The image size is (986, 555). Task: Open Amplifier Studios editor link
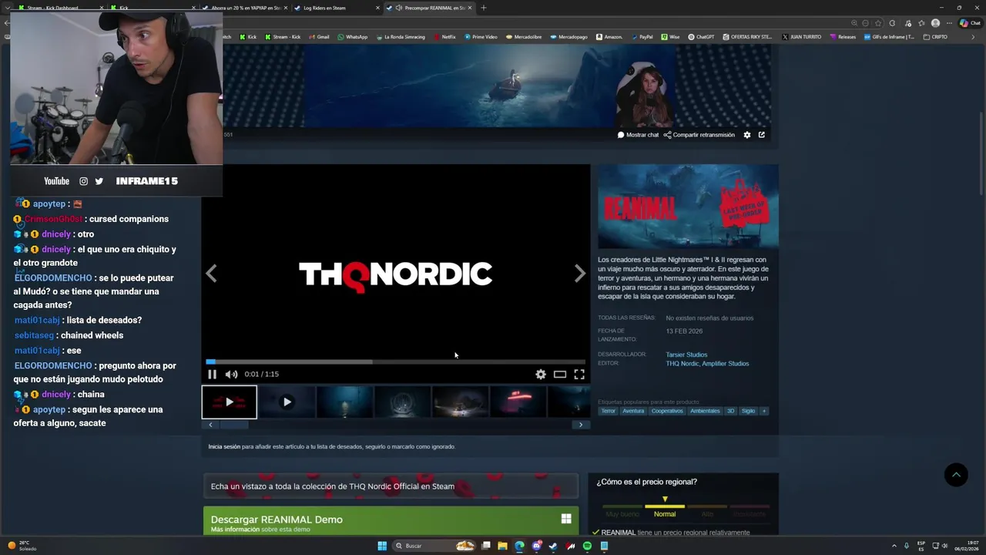[x=726, y=364]
